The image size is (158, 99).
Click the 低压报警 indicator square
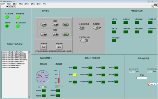(44, 91)
